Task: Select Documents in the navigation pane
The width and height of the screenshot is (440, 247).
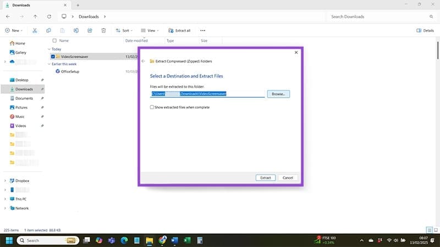Action: coord(24,98)
